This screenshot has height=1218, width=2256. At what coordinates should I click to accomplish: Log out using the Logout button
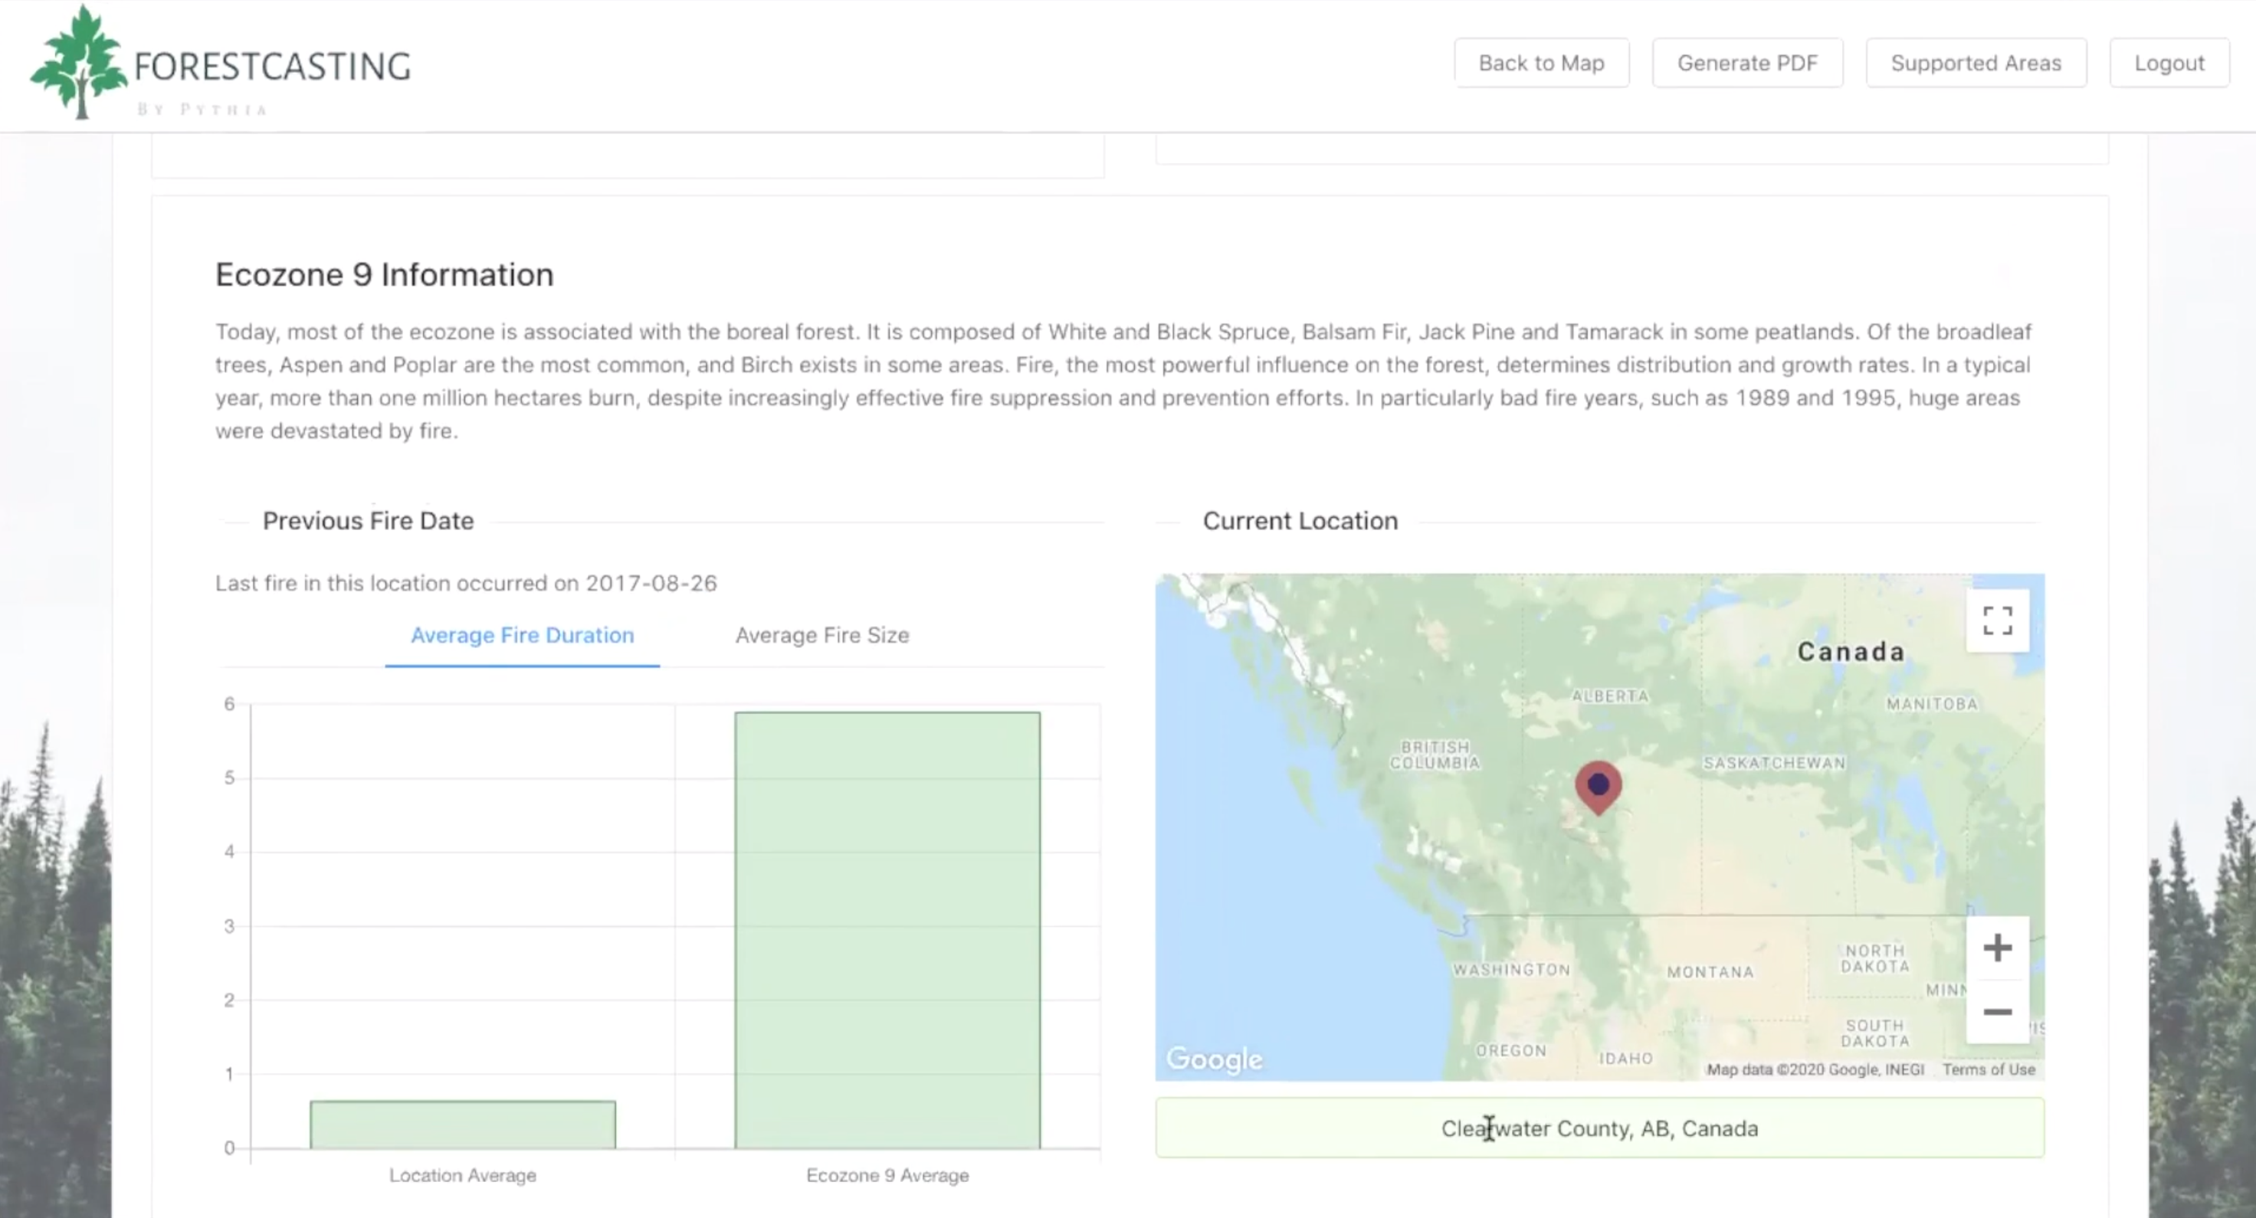pos(2169,63)
